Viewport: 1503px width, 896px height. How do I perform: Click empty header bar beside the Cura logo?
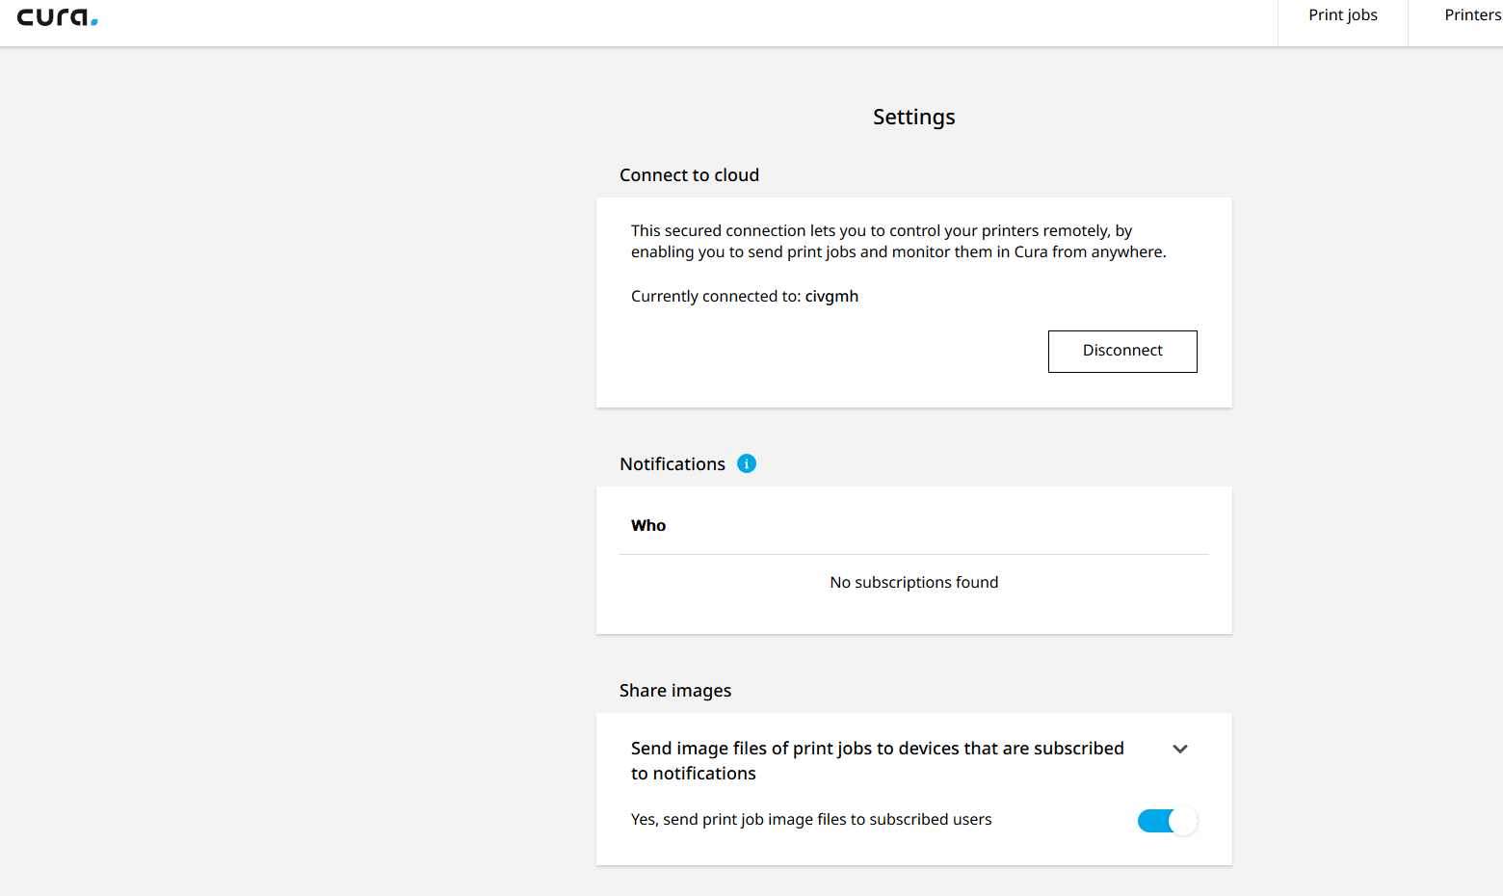[674, 23]
